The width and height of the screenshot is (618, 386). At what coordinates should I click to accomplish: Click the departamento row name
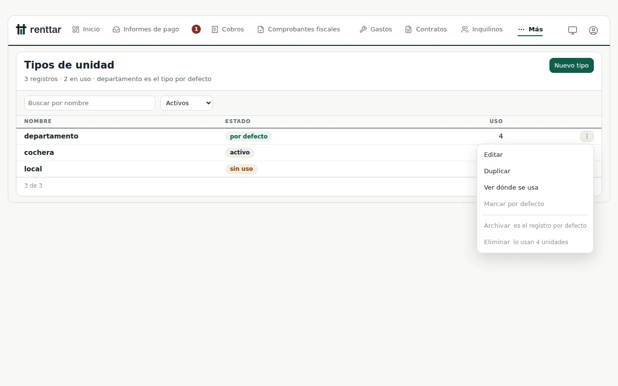[x=51, y=137]
